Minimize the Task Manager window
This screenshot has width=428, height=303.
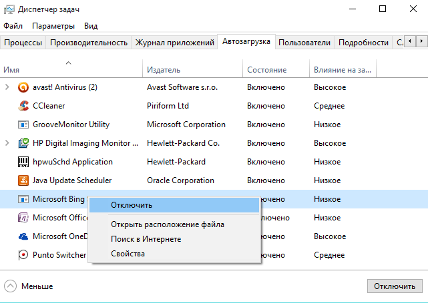[x=353, y=9]
